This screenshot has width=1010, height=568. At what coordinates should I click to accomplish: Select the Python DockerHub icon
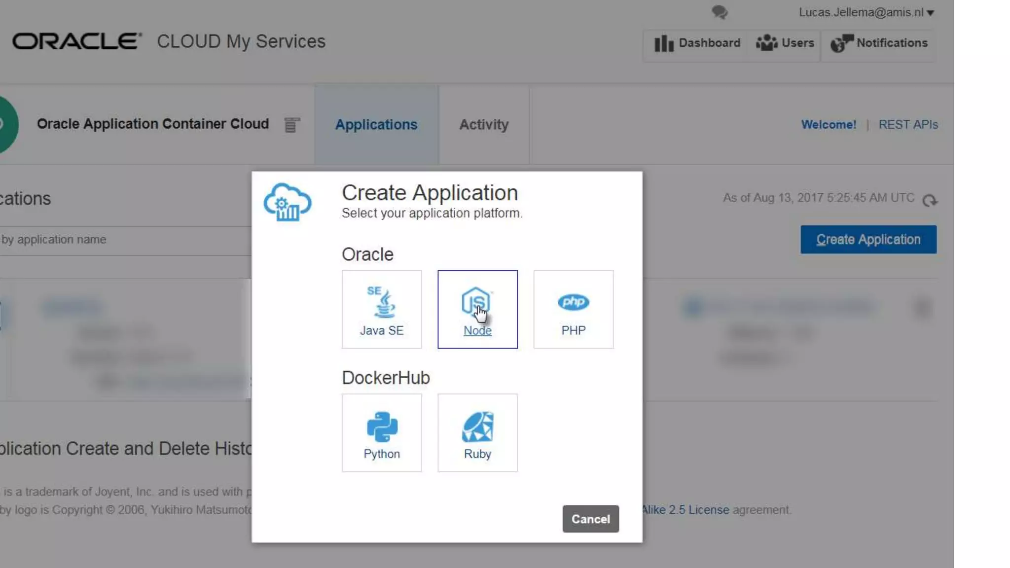(x=381, y=432)
